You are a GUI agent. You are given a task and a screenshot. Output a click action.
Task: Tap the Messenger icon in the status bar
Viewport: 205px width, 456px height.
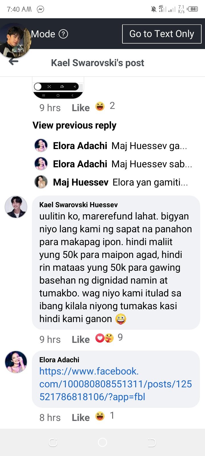pyautogui.click(x=40, y=9)
